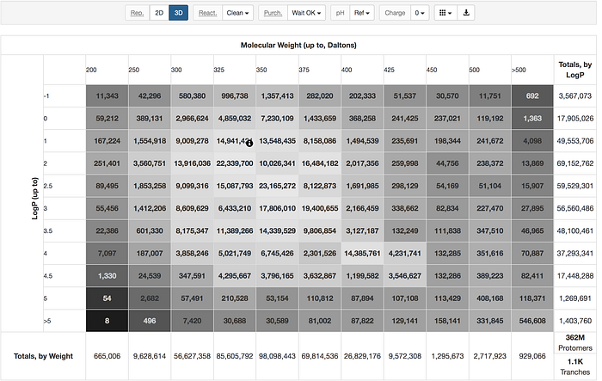Select the >500 molecular weight column header
This screenshot has height=381, width=602.
532,70
